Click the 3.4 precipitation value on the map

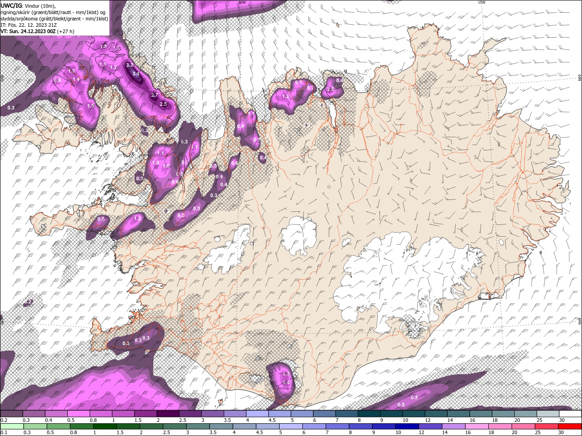coord(135,74)
